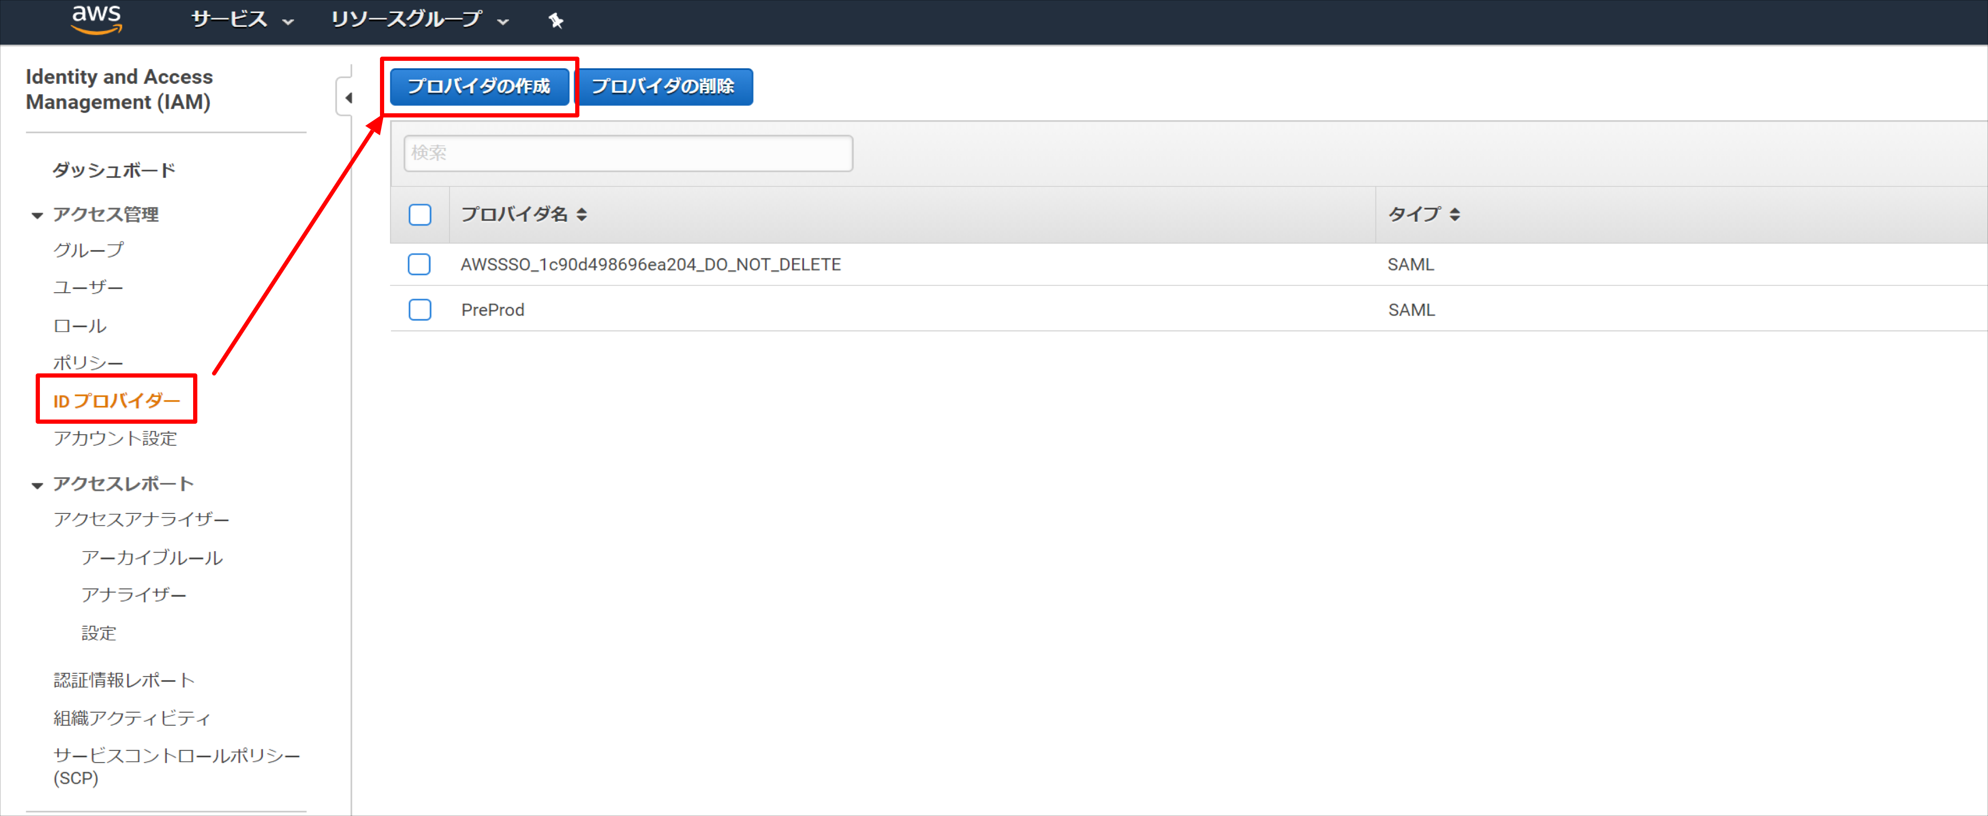Image resolution: width=1988 pixels, height=816 pixels.
Task: Check the PreProd provider checkbox
Action: (x=420, y=310)
